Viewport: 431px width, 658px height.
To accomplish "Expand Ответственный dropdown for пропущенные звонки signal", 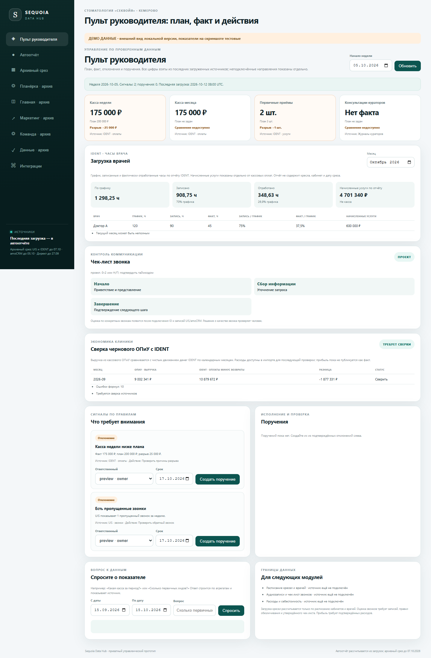I will pyautogui.click(x=124, y=540).
